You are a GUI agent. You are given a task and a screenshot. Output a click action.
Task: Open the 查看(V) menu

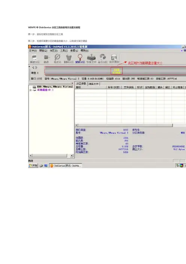tap(74, 51)
